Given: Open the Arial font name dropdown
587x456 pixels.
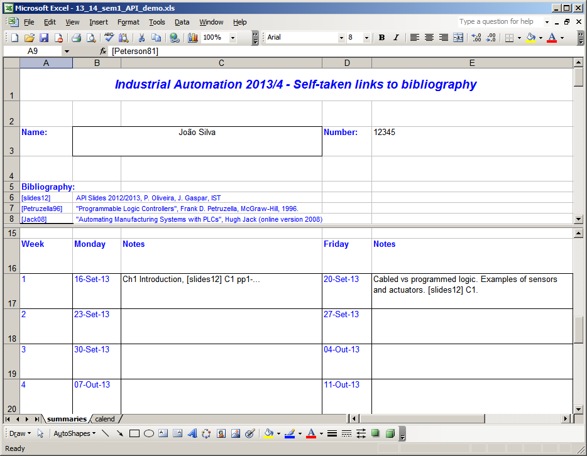Looking at the screenshot, I should tap(341, 38).
